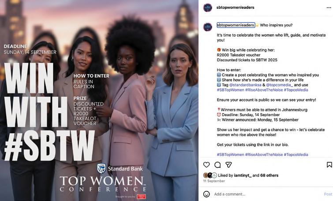Click the 11 September post date
This screenshot has width=333, height=201.
pos(214,181)
